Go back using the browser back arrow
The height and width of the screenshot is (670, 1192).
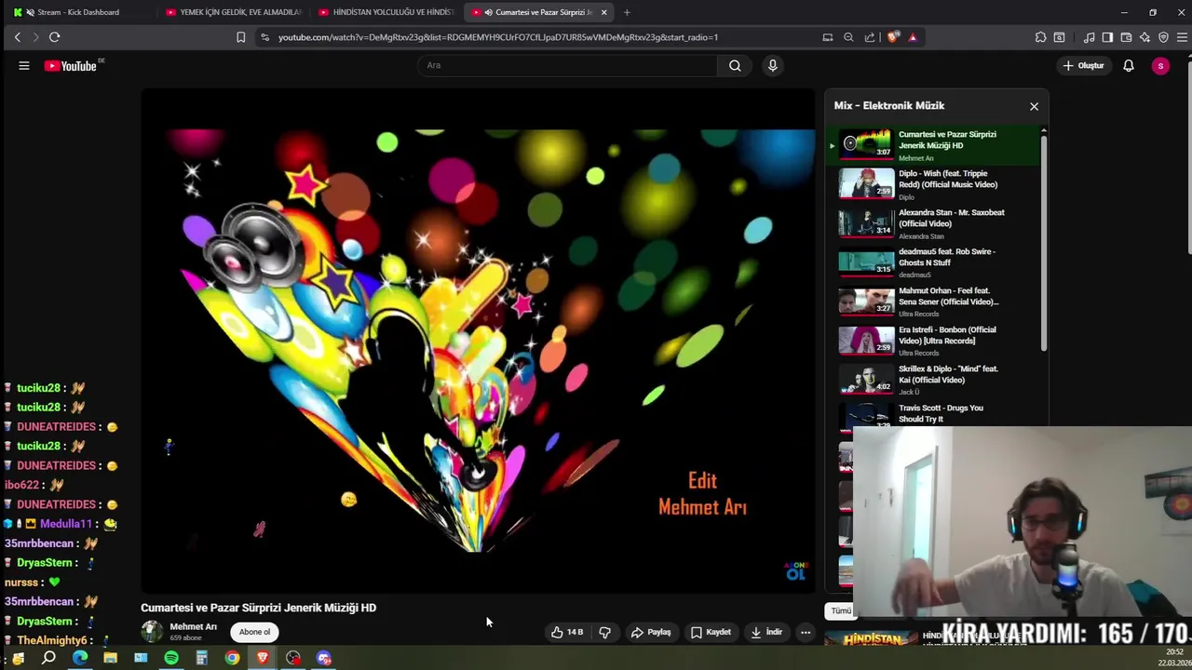pos(17,37)
